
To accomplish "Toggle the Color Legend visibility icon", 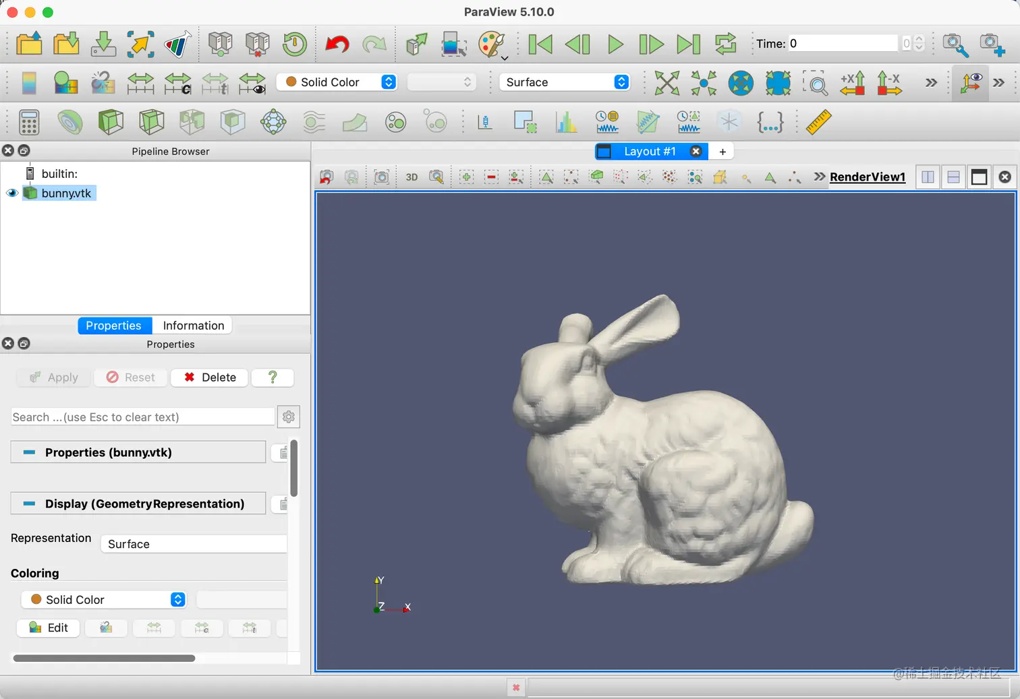I will tap(29, 83).
